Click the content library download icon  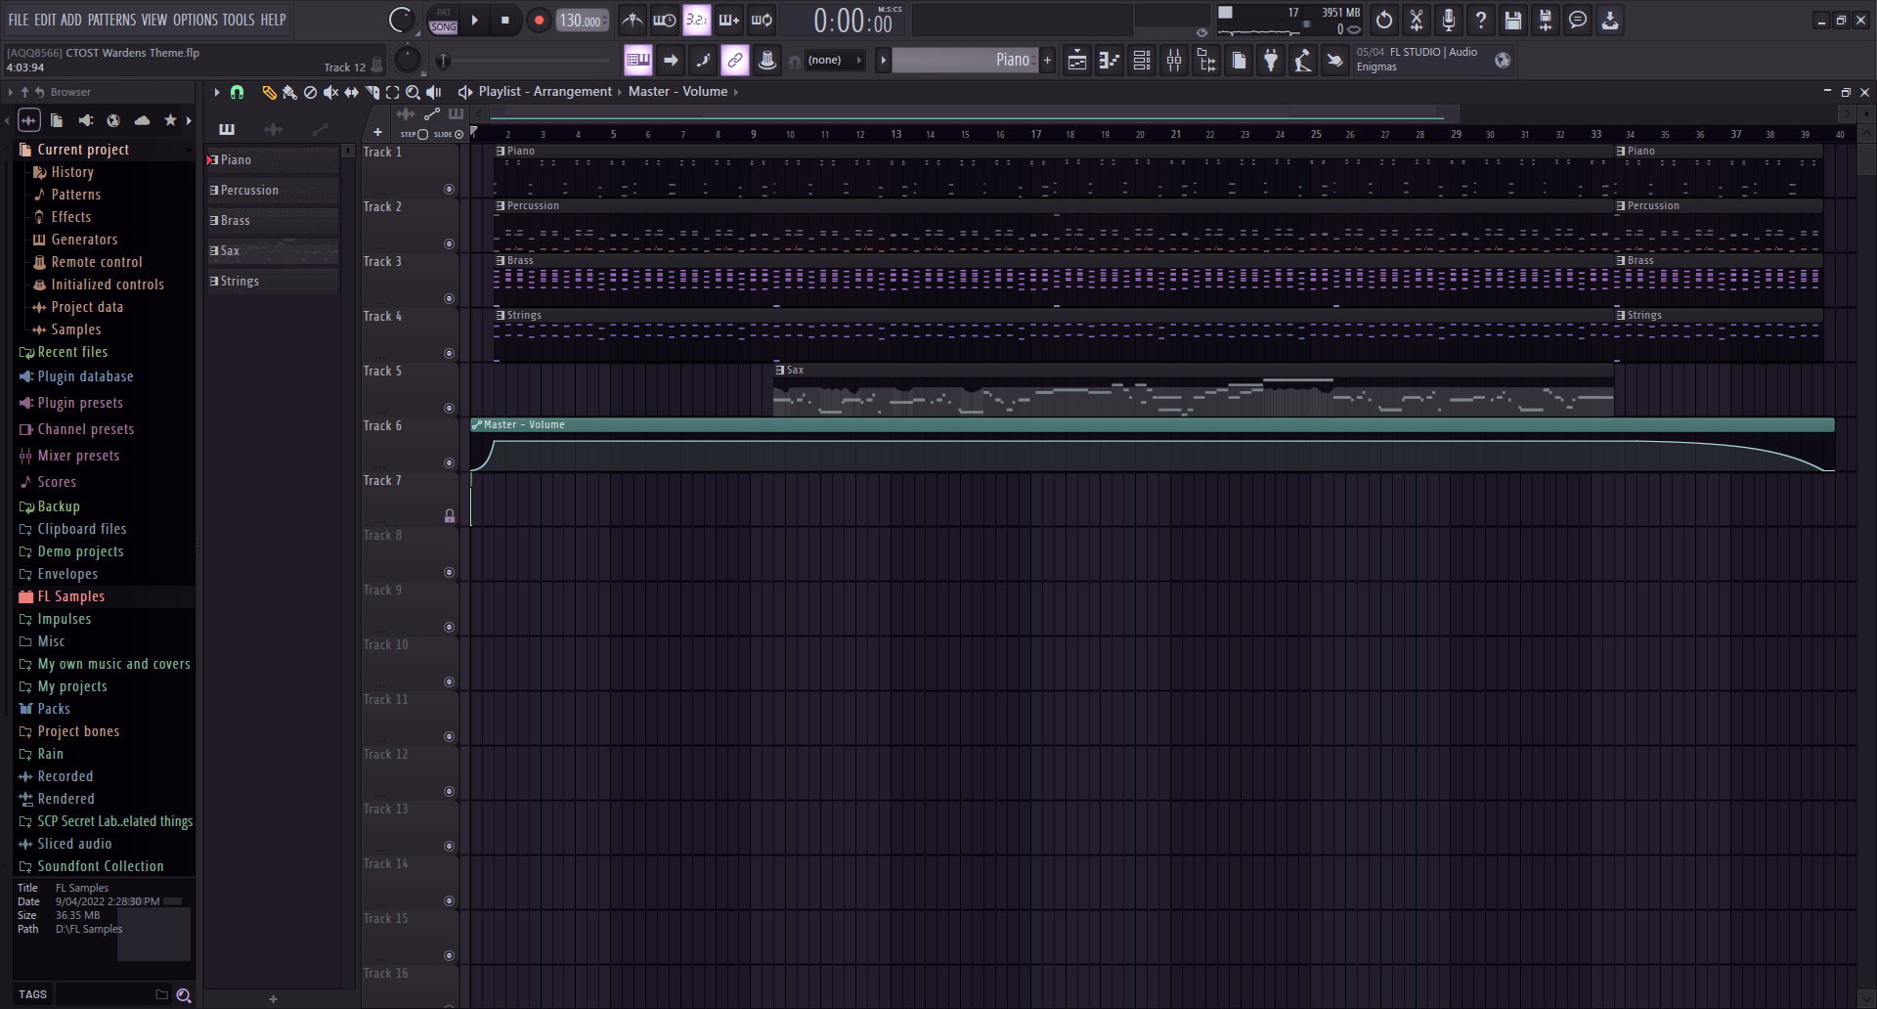tap(1610, 20)
